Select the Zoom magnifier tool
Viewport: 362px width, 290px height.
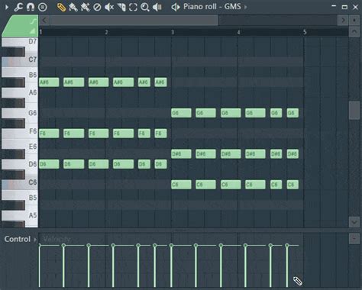pyautogui.click(x=145, y=7)
